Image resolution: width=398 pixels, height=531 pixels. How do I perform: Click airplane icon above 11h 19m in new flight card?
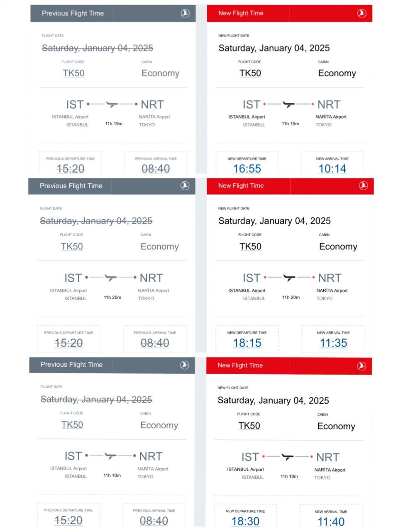click(x=289, y=105)
